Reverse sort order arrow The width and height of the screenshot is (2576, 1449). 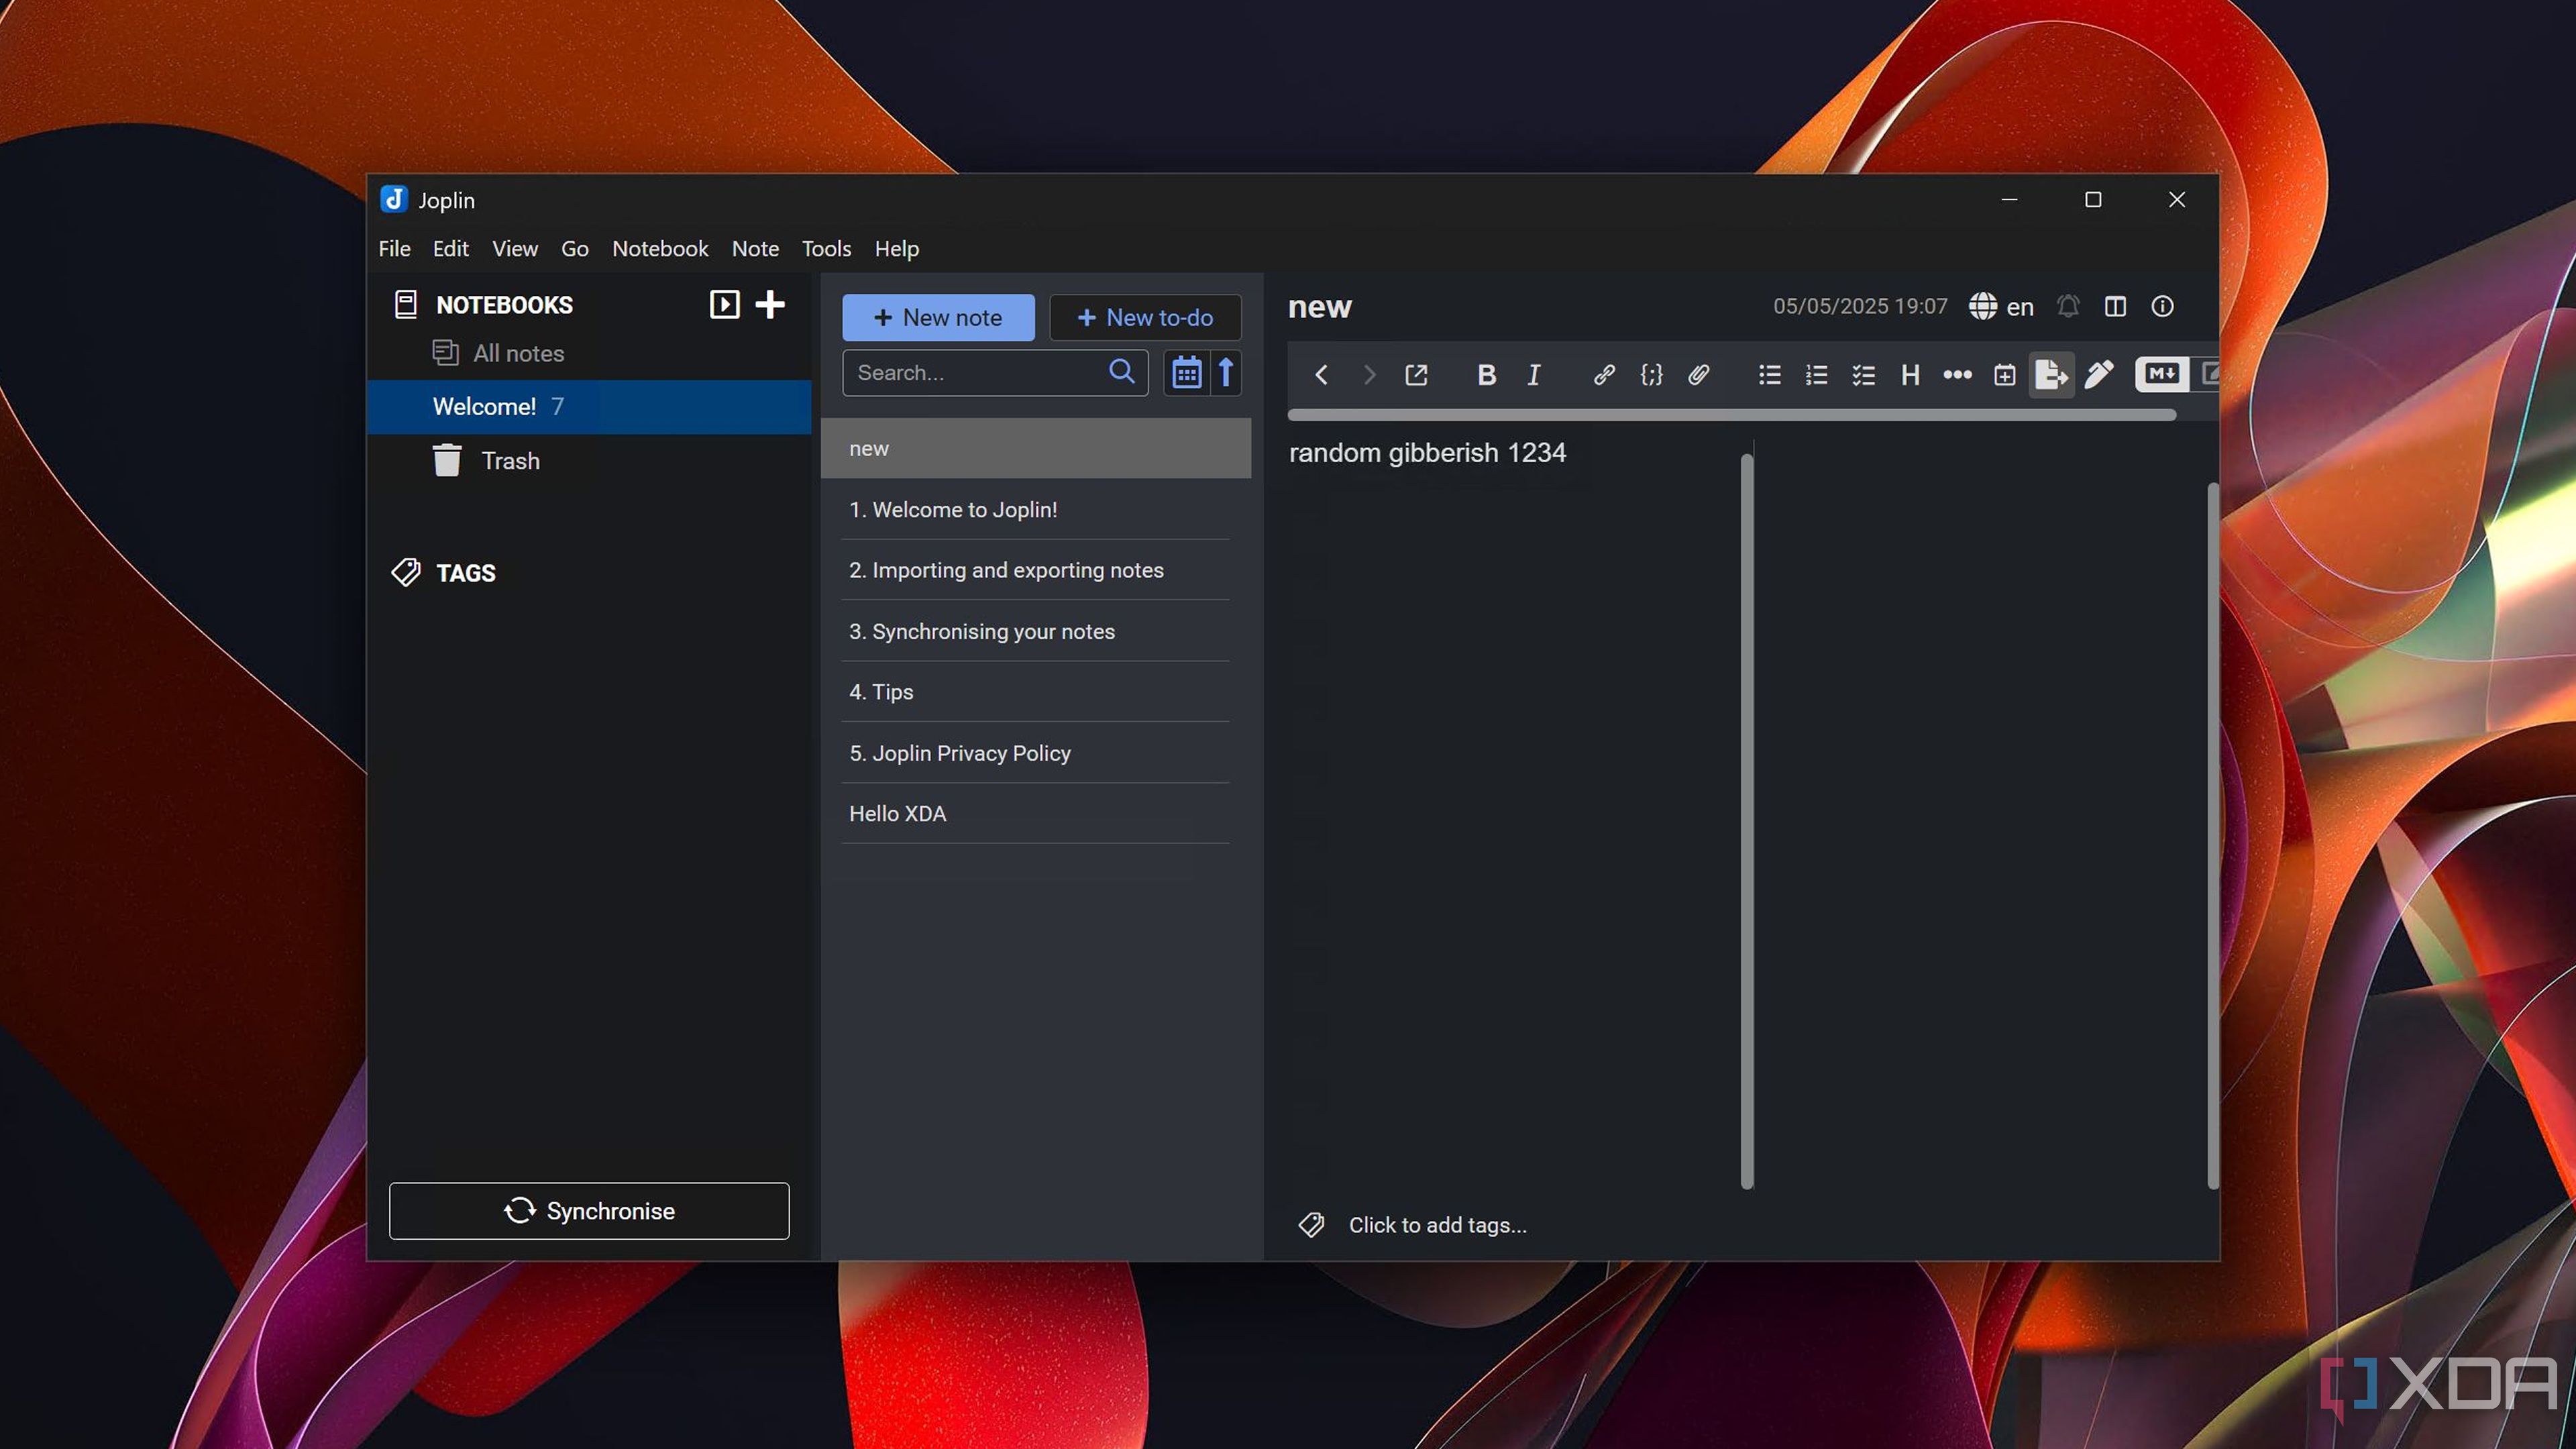(x=1225, y=372)
